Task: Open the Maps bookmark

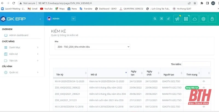Action: [x=60, y=9]
